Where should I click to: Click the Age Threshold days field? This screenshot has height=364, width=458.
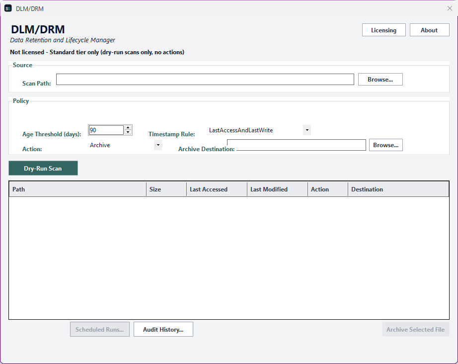pos(106,130)
